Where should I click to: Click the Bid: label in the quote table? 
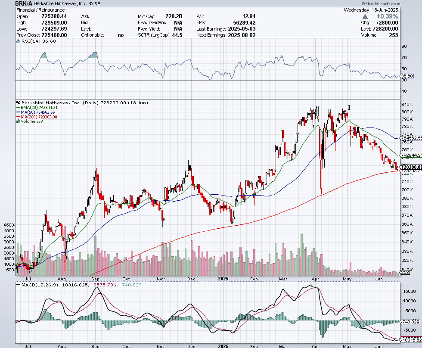pos(85,22)
